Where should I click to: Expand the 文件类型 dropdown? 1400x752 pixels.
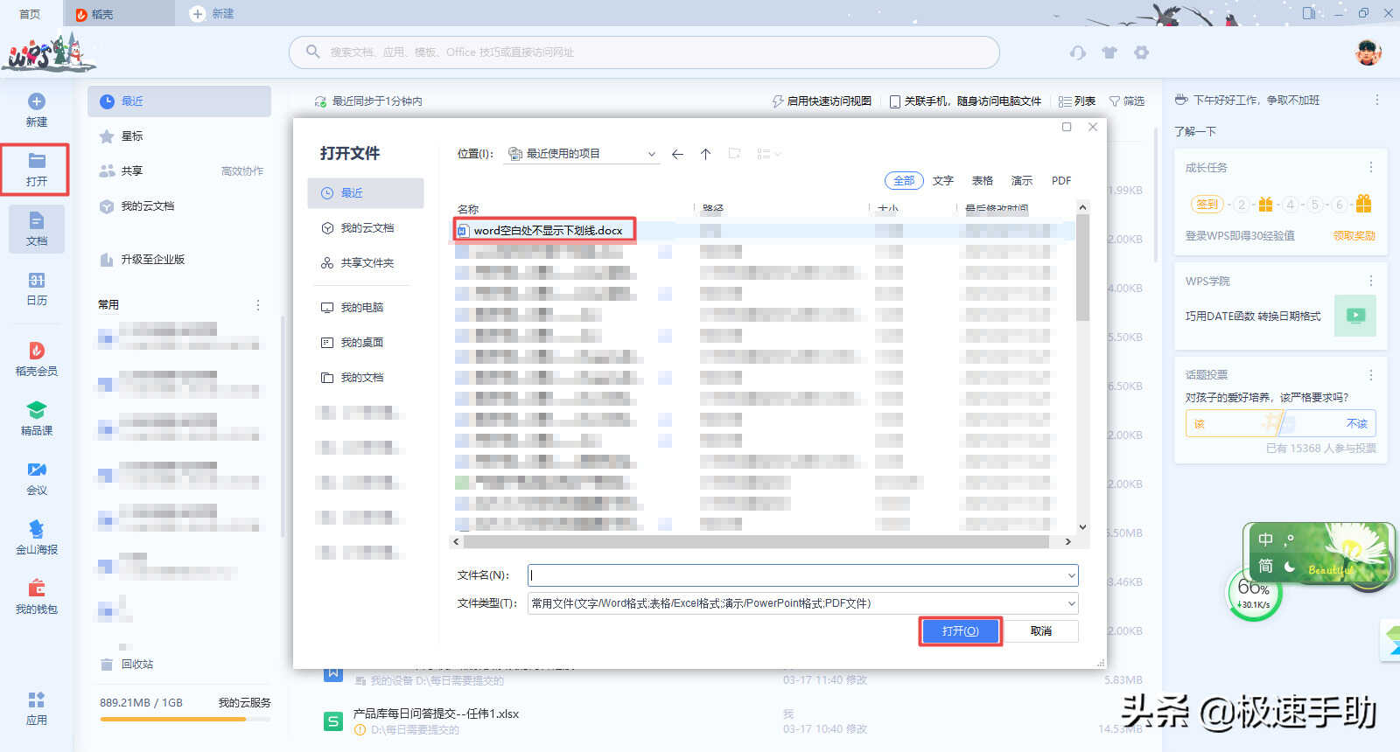coord(1071,603)
